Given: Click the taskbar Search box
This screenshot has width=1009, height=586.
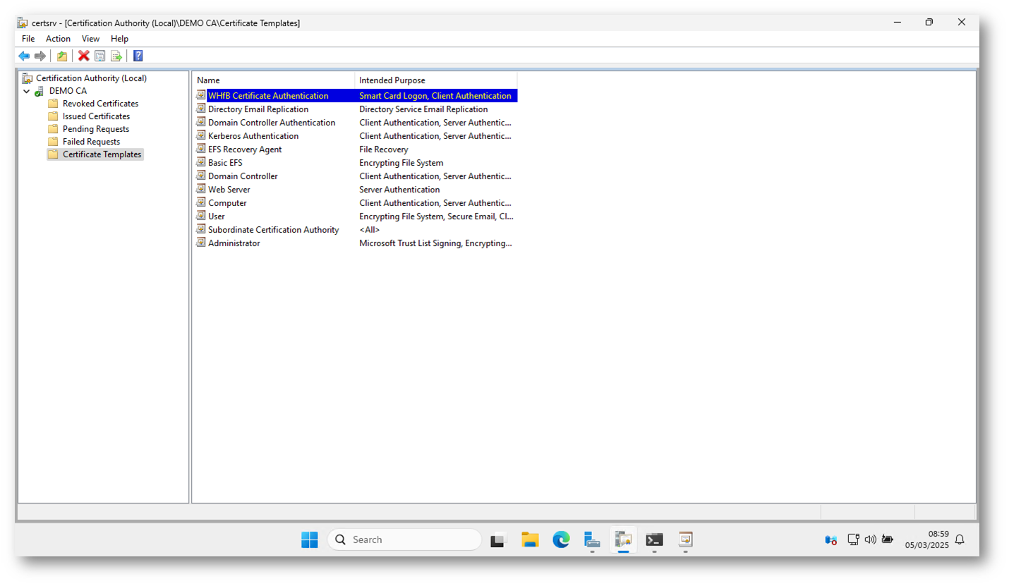Looking at the screenshot, I should coord(404,540).
